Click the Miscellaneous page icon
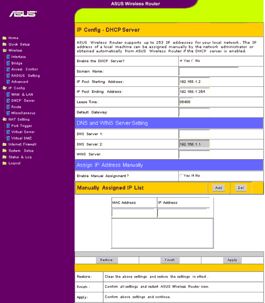 8,113
